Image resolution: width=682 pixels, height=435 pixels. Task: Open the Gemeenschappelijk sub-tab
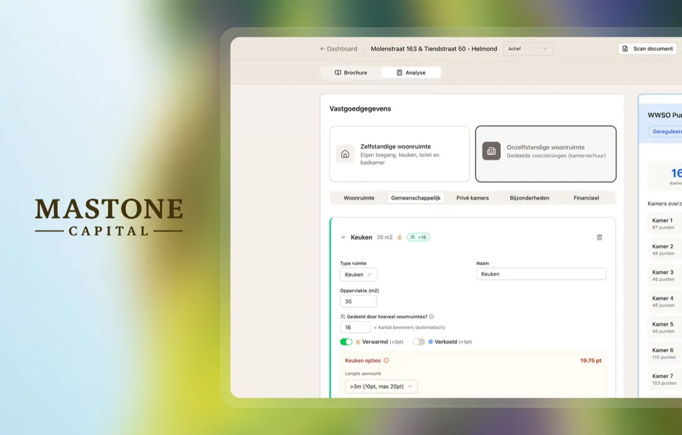415,198
